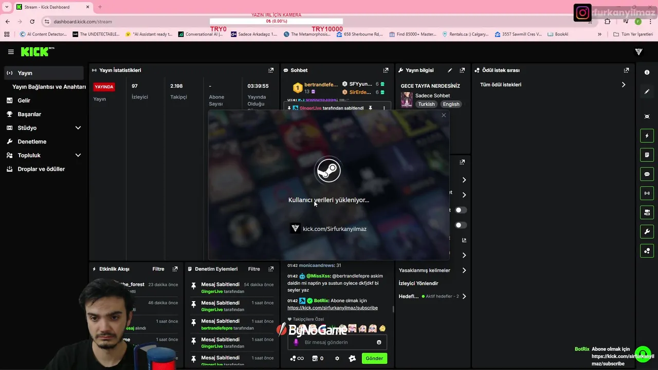Image resolution: width=658 pixels, height=370 pixels.
Task: Click the note page icon in right sidebar
Action: 647,155
